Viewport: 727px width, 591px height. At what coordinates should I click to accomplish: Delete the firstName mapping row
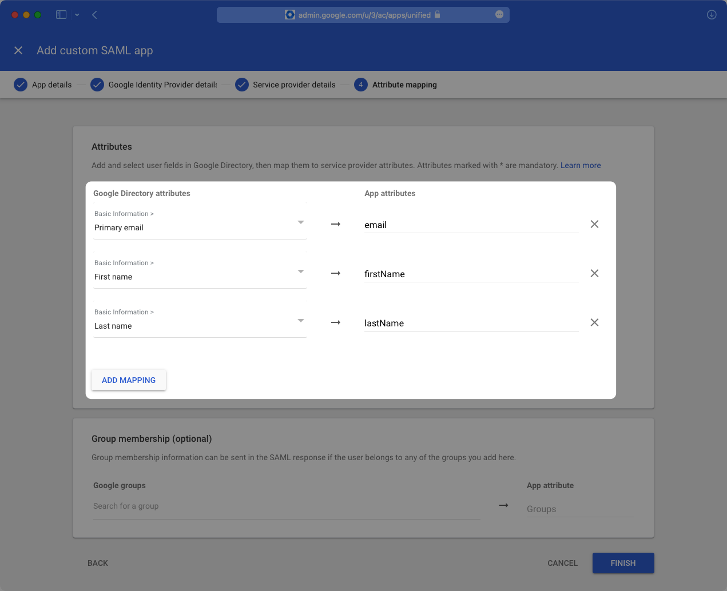(x=594, y=273)
